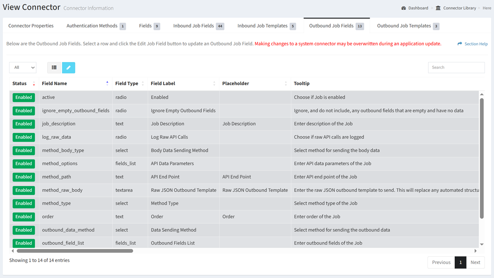
Task: Toggle the Enabled badge for active row
Action: pyautogui.click(x=24, y=97)
